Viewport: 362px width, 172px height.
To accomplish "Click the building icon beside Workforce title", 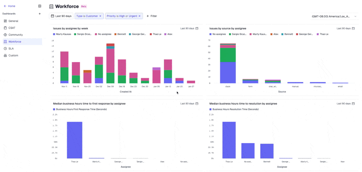I will tap(51, 6).
